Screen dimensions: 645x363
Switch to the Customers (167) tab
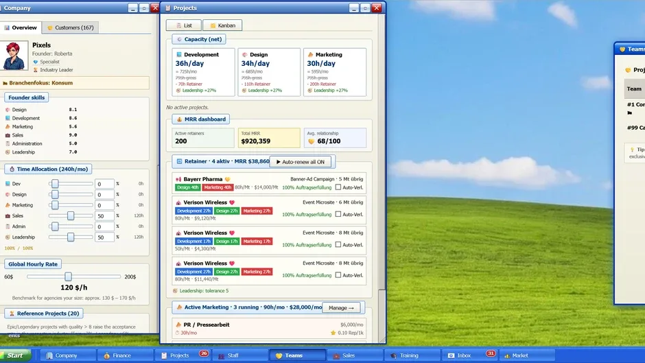pyautogui.click(x=71, y=27)
